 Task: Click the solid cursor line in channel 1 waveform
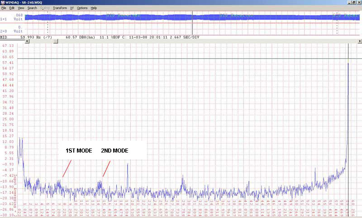(x=192, y=23)
